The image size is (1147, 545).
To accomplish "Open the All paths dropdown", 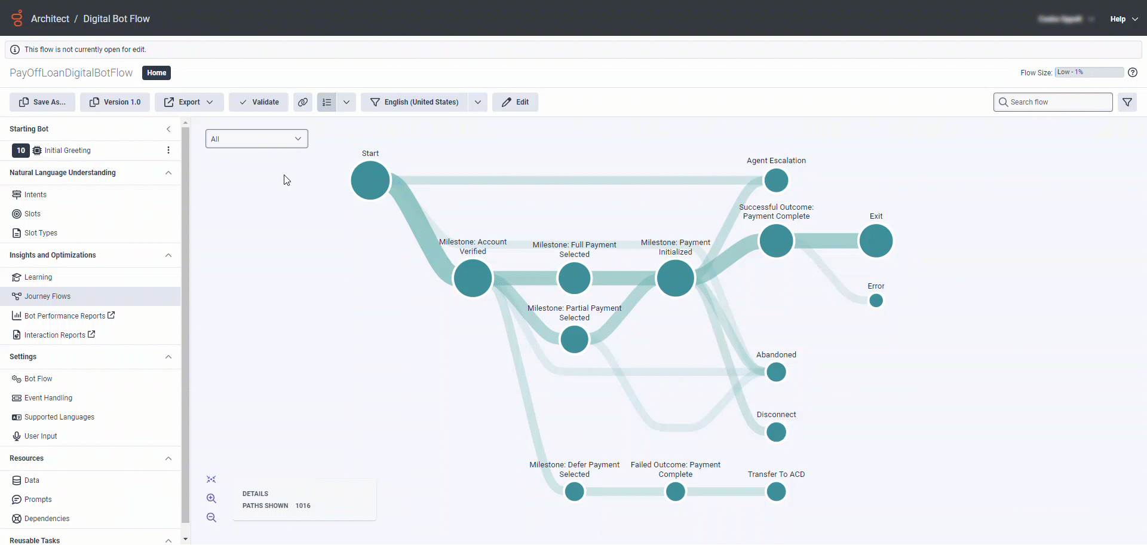I will pos(256,138).
